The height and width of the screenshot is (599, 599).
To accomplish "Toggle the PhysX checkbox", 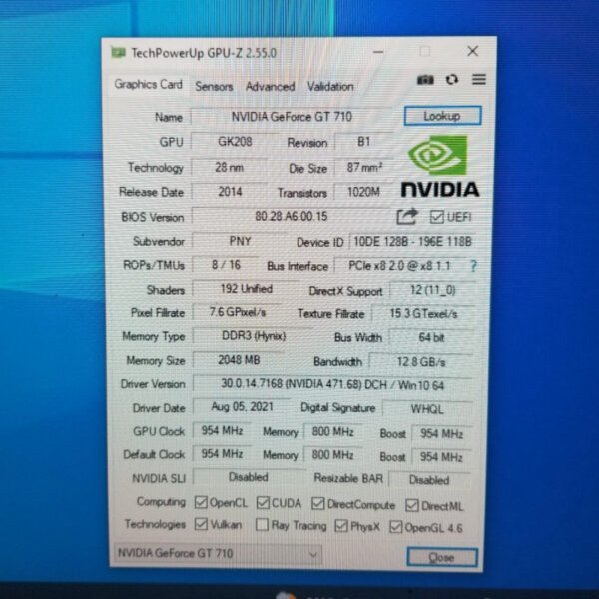I will 341,526.
